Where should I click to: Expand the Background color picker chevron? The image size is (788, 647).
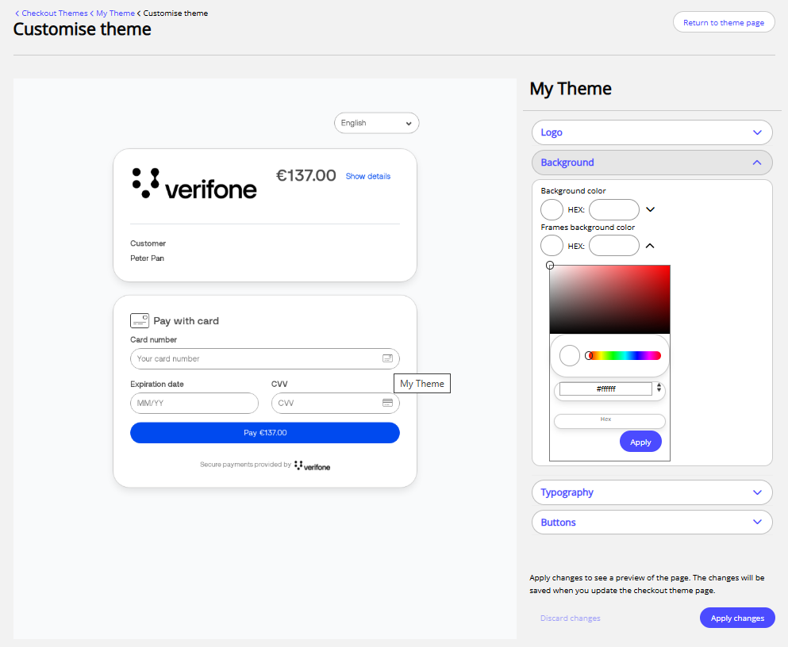point(650,210)
